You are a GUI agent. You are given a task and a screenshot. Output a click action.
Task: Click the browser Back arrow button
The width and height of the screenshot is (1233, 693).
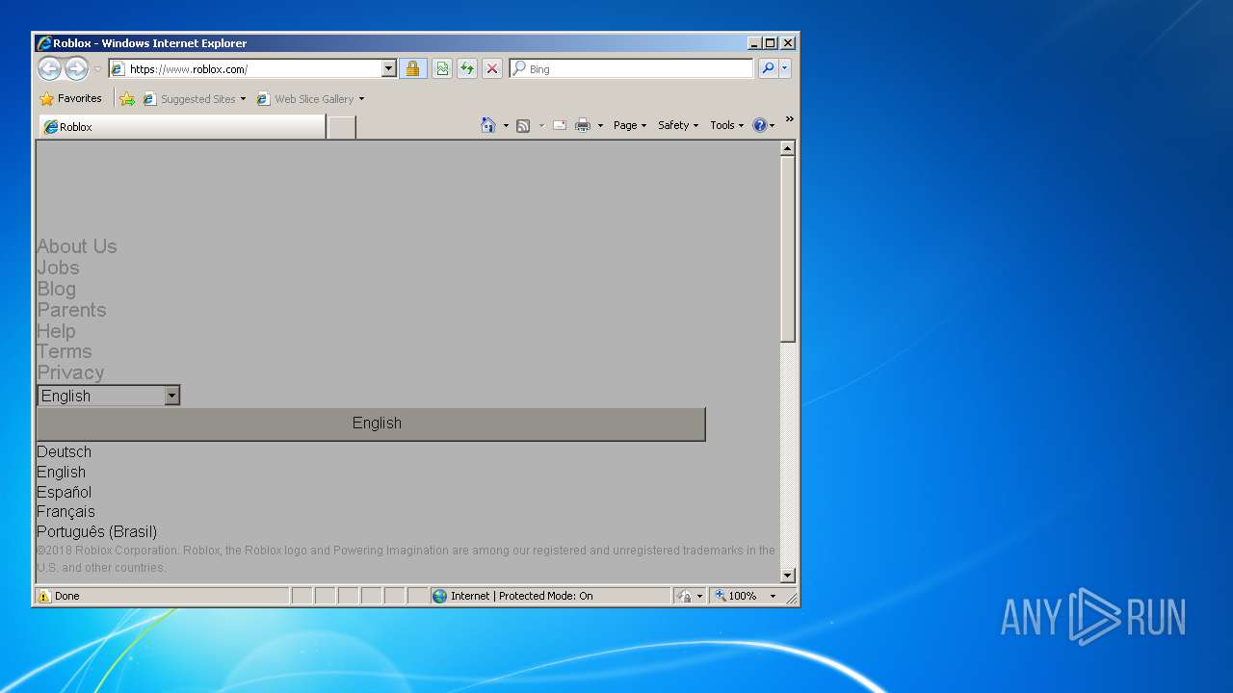(x=49, y=68)
